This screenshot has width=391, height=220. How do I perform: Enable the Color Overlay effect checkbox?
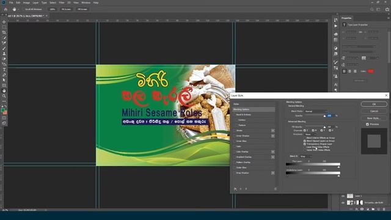(x=235, y=152)
